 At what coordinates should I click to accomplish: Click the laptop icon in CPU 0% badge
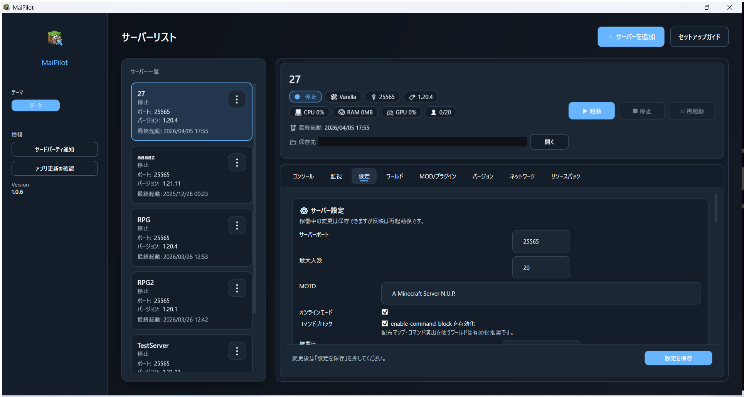coord(298,112)
